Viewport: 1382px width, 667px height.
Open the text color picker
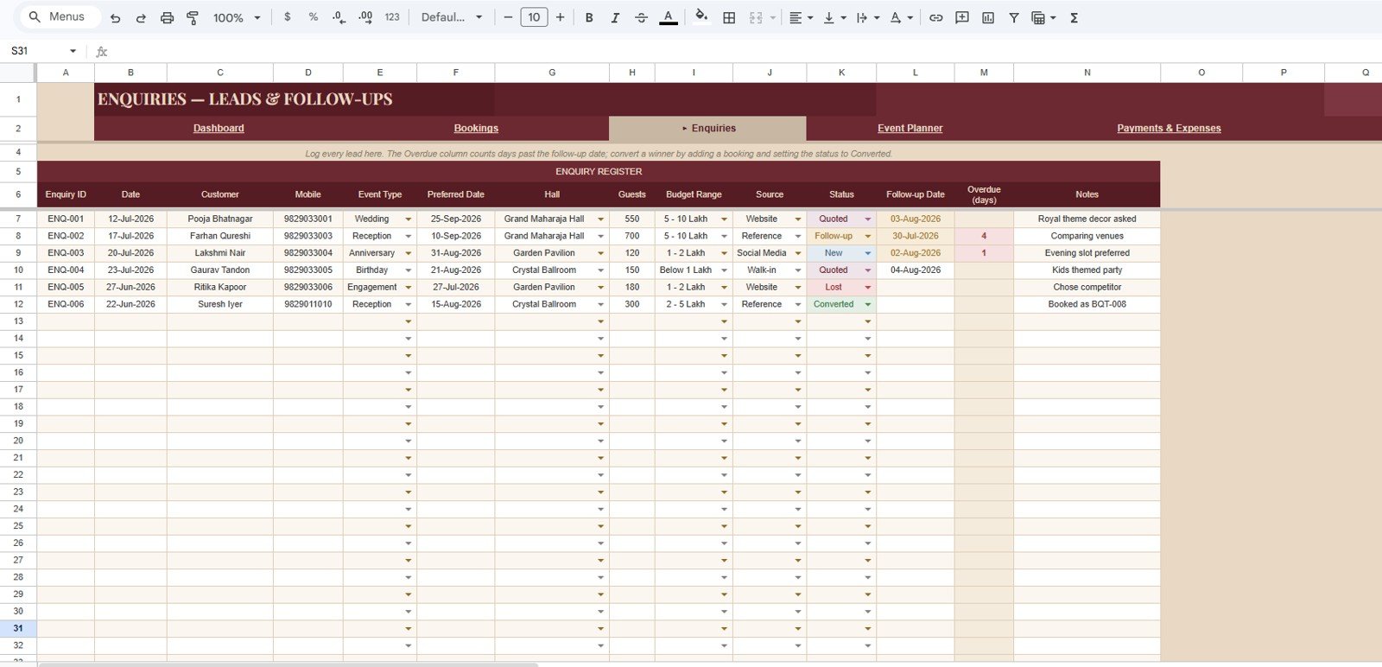[669, 17]
